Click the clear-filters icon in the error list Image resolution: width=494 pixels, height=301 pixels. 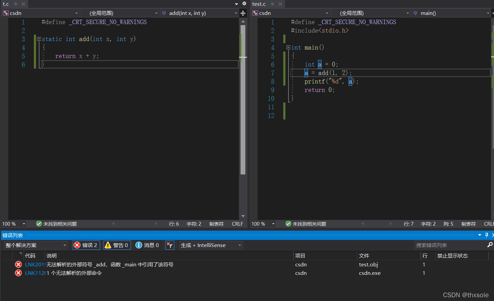pyautogui.click(x=170, y=245)
